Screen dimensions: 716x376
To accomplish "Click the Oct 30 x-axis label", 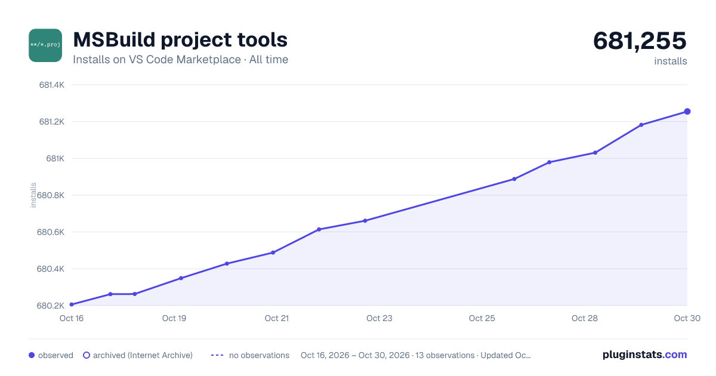I will (687, 318).
